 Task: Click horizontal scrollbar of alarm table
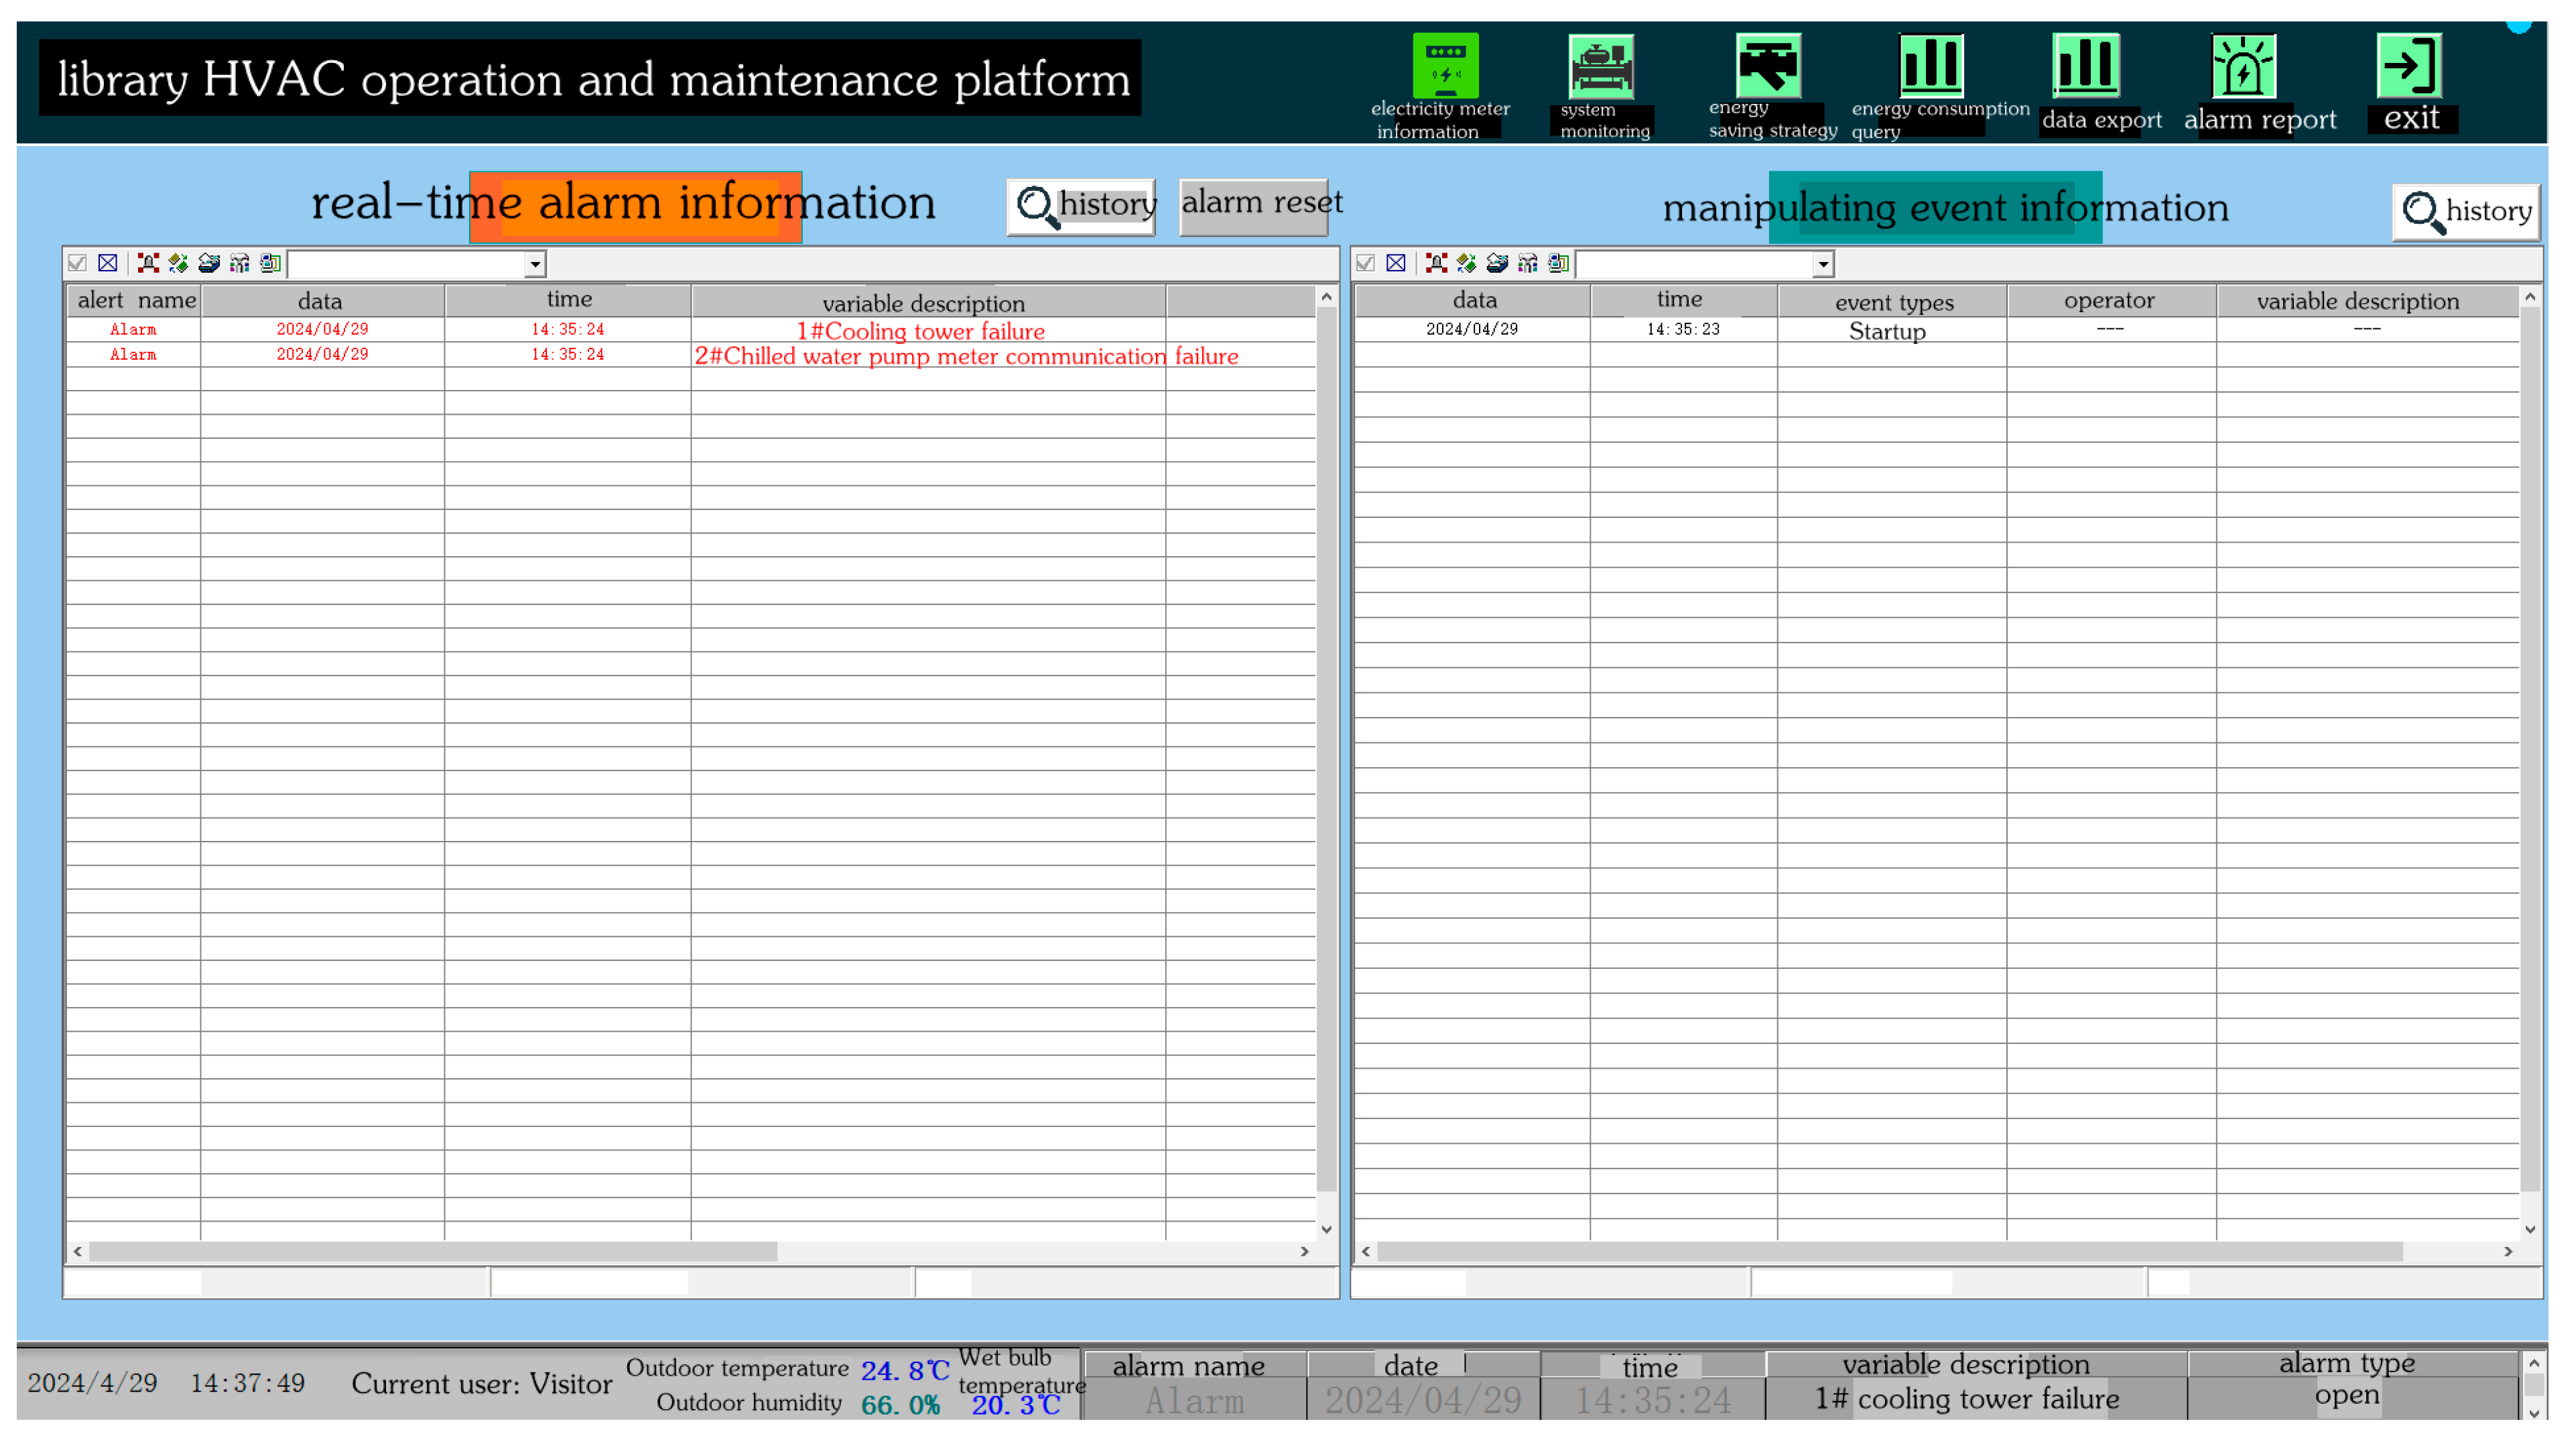pos(432,1251)
